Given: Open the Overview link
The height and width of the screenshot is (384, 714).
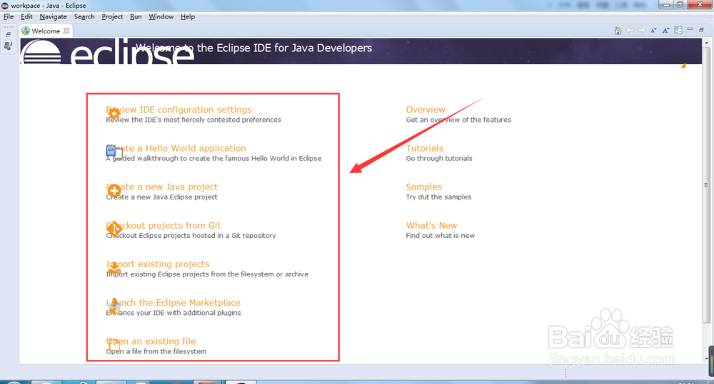Looking at the screenshot, I should pyautogui.click(x=426, y=110).
